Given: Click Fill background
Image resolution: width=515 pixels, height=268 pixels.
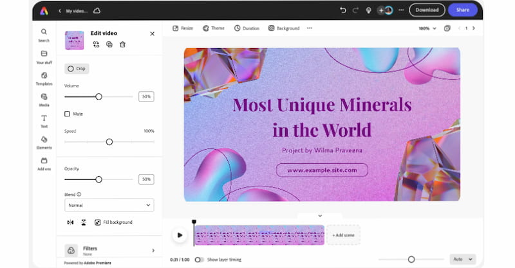Looking at the screenshot, I should click(x=113, y=222).
